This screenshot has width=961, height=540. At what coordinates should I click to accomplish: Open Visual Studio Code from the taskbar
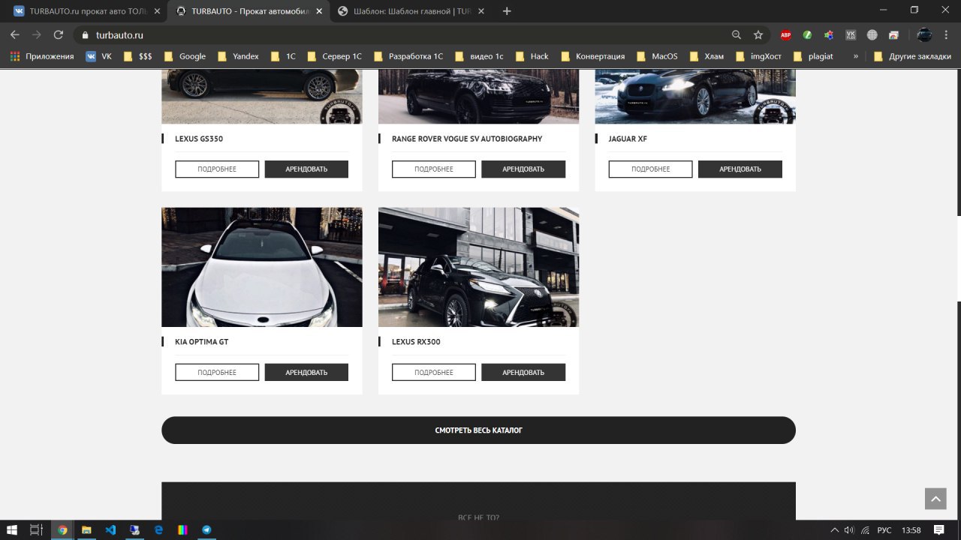110,529
